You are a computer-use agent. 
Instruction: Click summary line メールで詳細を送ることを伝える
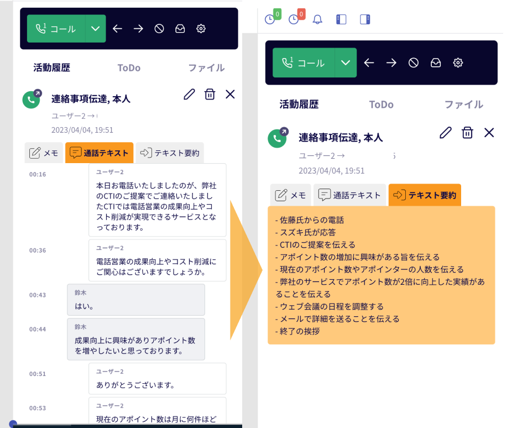[x=337, y=319]
